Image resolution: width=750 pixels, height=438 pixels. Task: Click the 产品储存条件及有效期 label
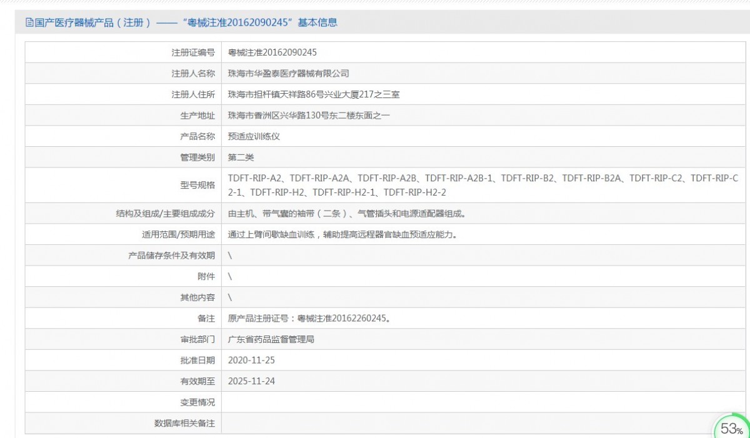click(172, 256)
